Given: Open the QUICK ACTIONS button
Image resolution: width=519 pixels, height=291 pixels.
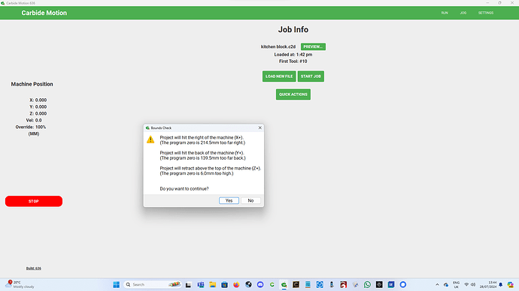Looking at the screenshot, I should pyautogui.click(x=293, y=94).
